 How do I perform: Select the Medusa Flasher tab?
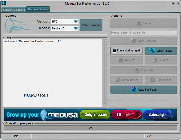coord(38,9)
